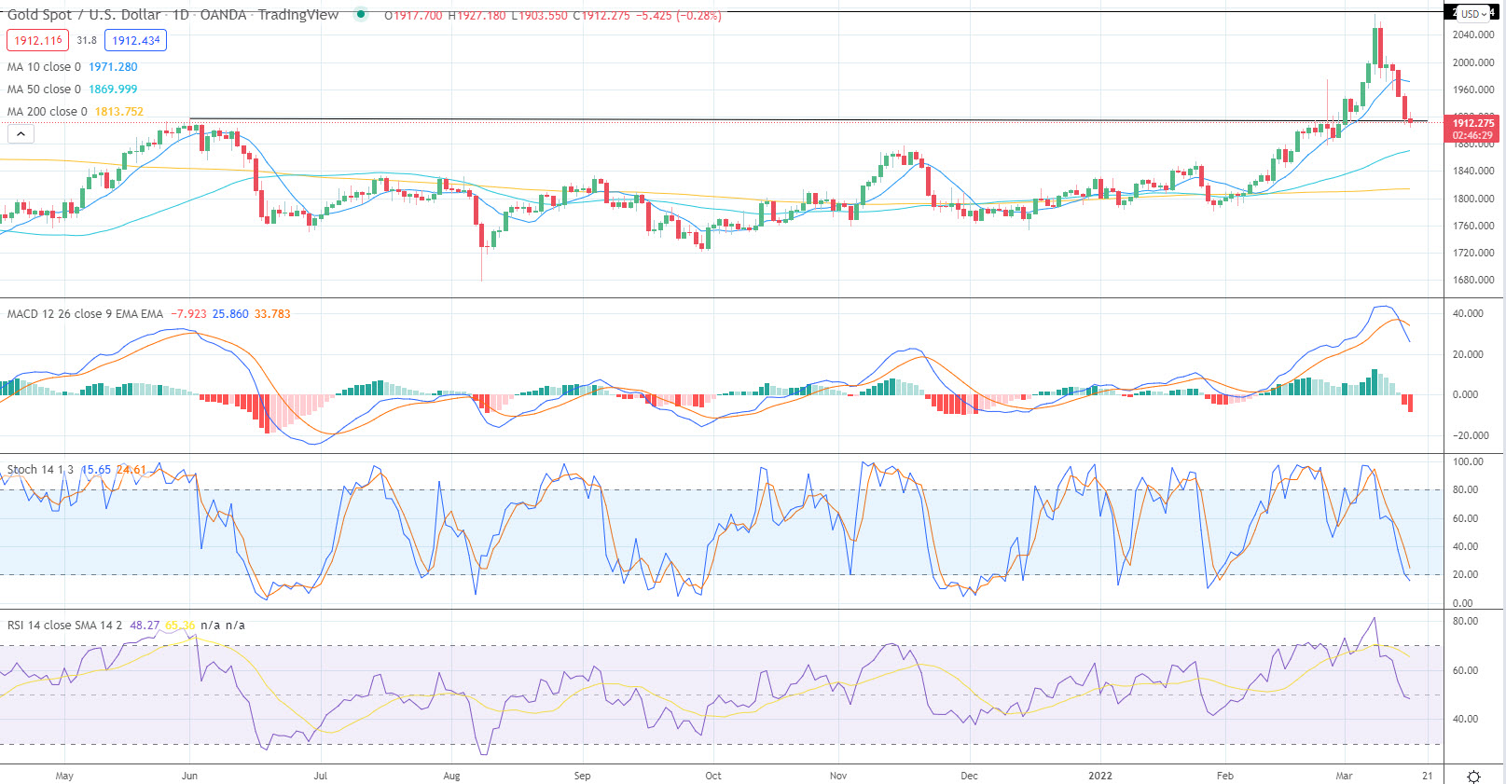The height and width of the screenshot is (784, 1506).
Task: Click the MA 10 value 1971.280
Action: [x=113, y=67]
